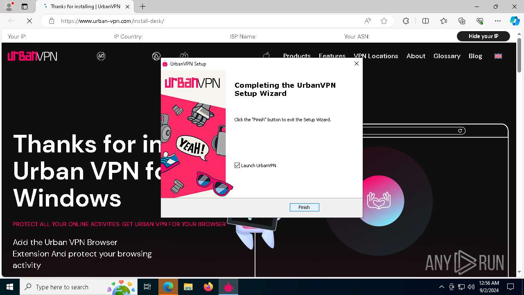This screenshot has height=295, width=524.
Task: Click the taskbar search box
Action: [x=79, y=287]
